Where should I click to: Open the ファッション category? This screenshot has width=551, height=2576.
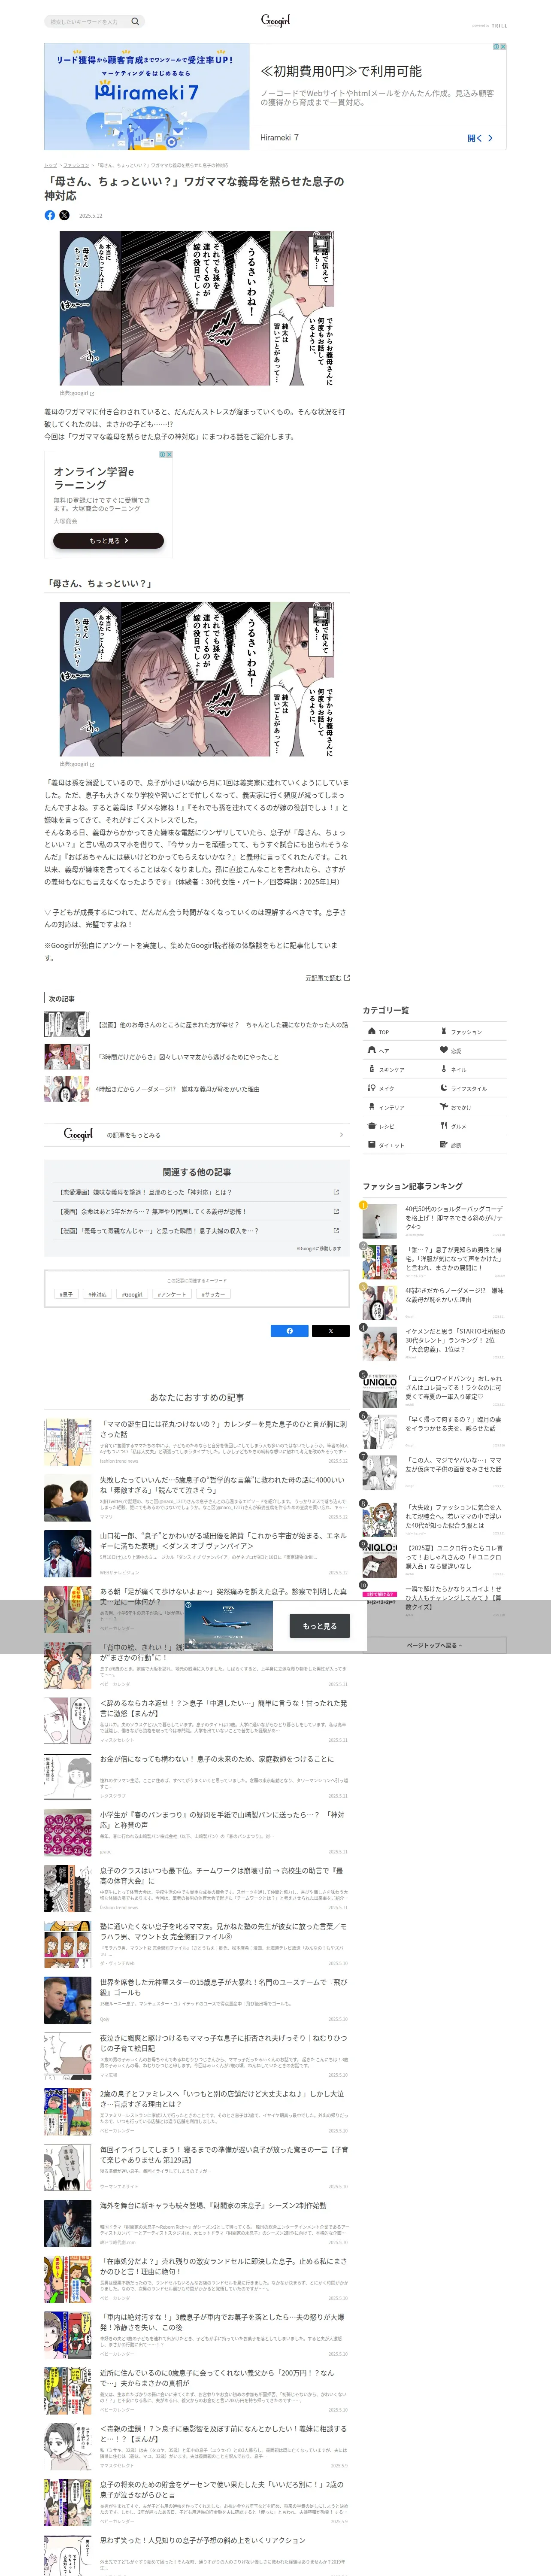[471, 1031]
